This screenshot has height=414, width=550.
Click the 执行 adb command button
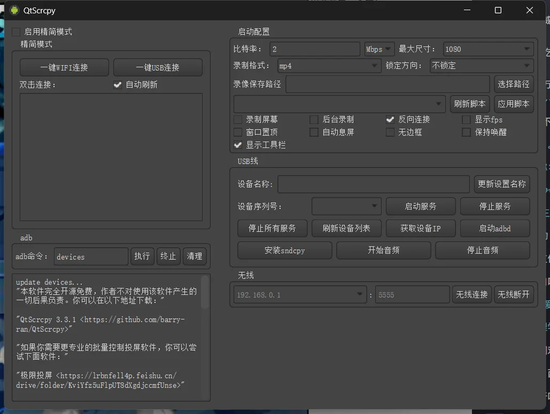pos(142,256)
